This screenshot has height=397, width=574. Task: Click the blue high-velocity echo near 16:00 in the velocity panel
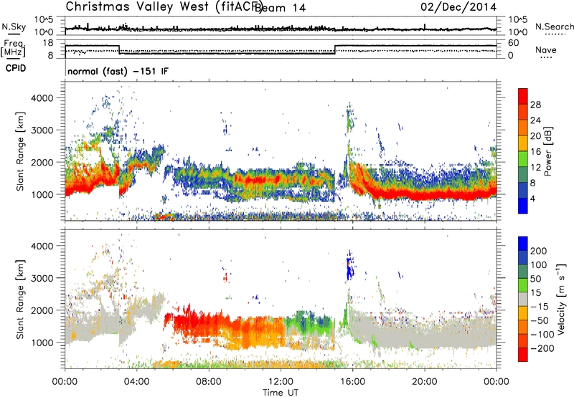(x=350, y=266)
